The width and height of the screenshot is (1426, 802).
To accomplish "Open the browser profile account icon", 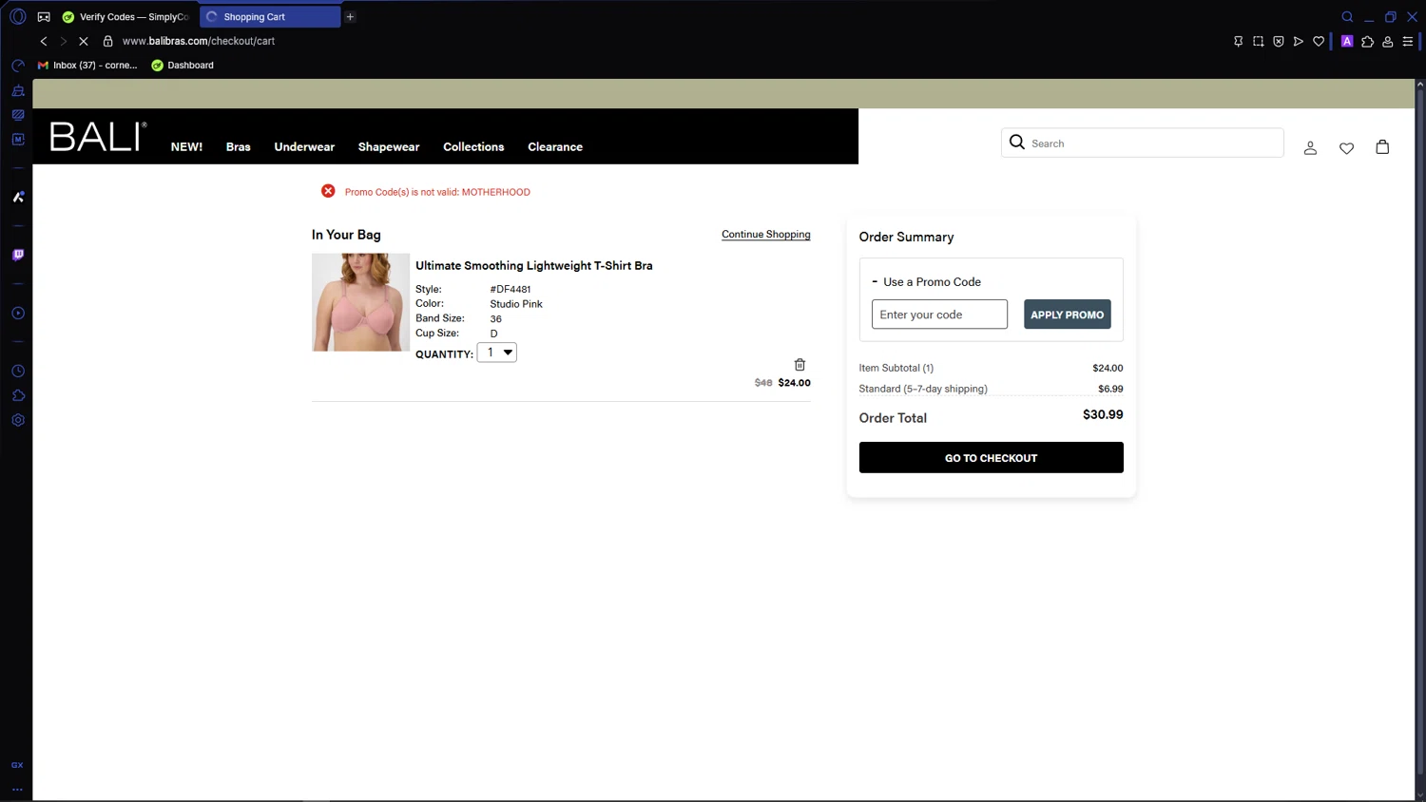I will pyautogui.click(x=1388, y=41).
